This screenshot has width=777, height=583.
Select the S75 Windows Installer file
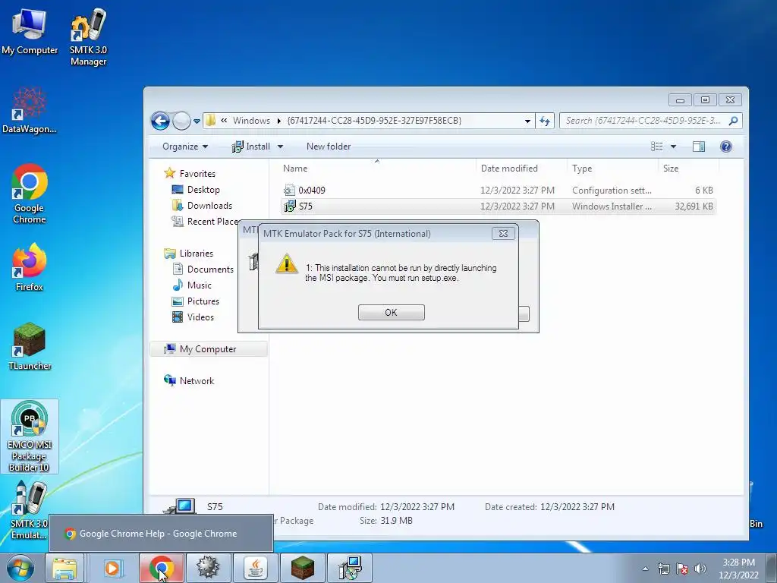click(498, 206)
